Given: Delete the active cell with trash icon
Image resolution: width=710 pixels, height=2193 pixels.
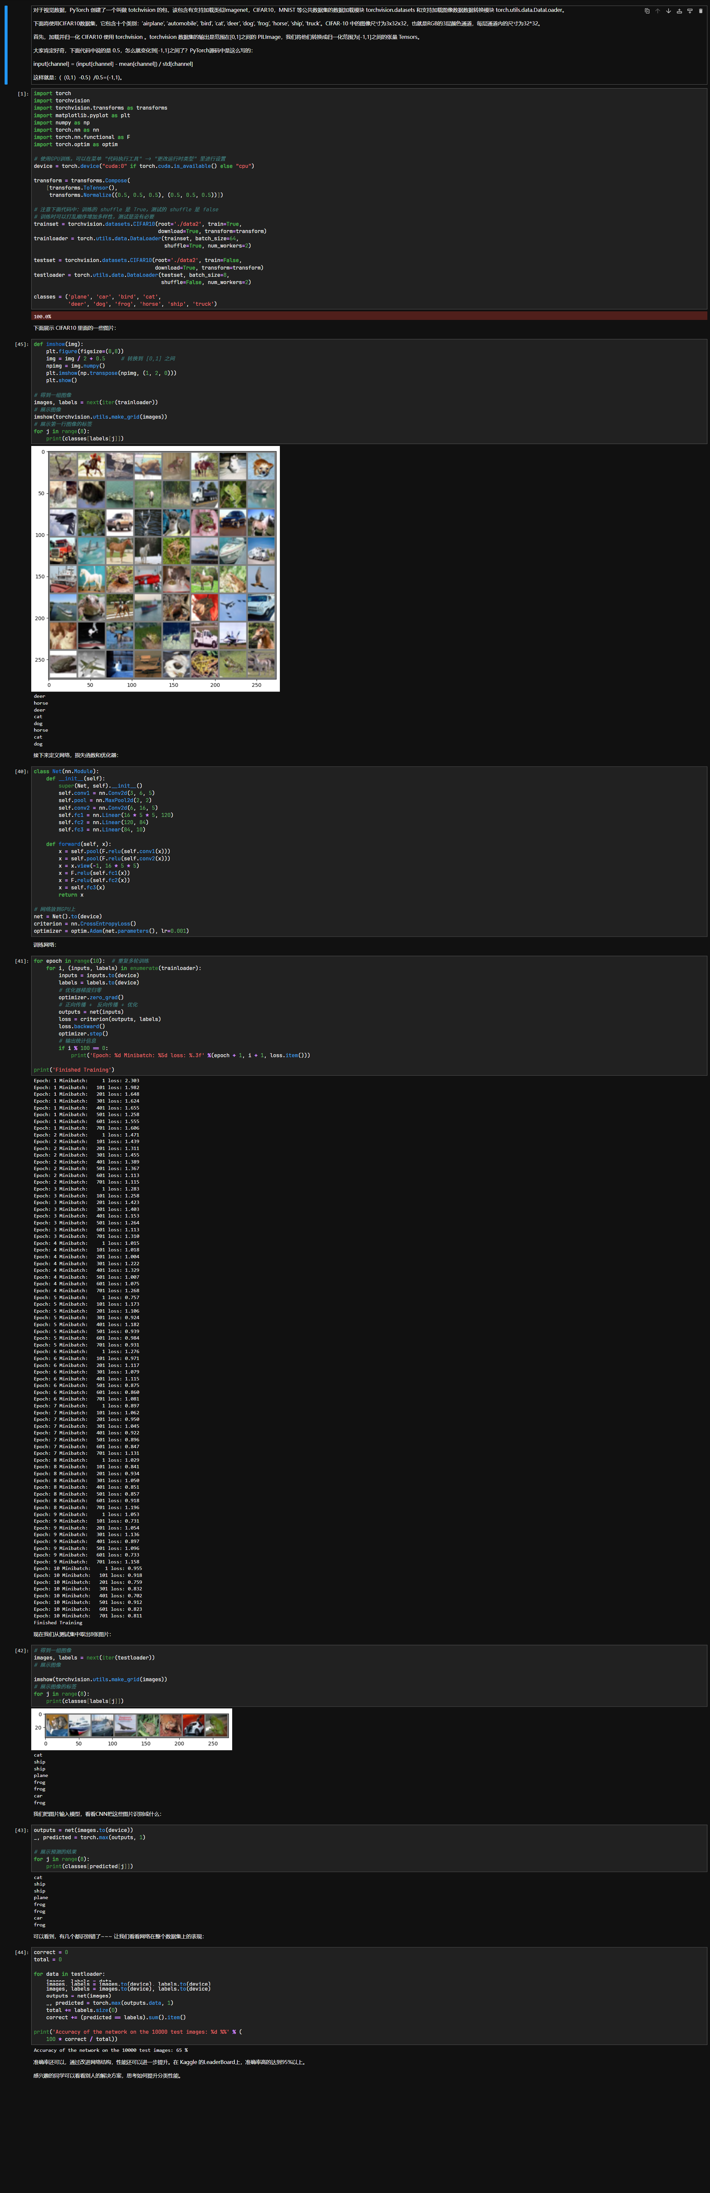Looking at the screenshot, I should (701, 11).
